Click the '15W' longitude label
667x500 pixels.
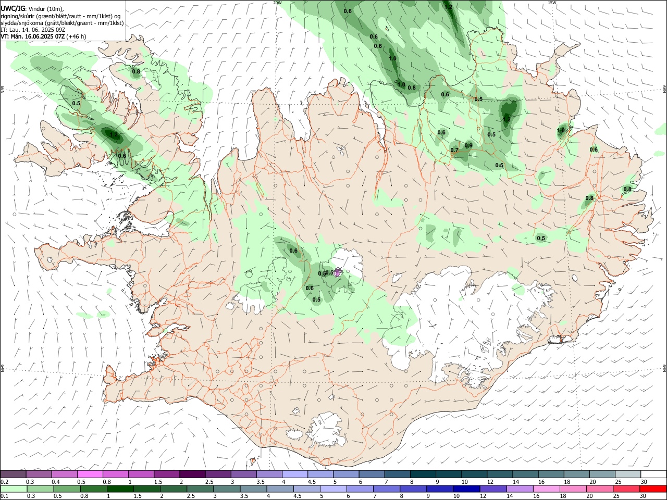(552, 3)
